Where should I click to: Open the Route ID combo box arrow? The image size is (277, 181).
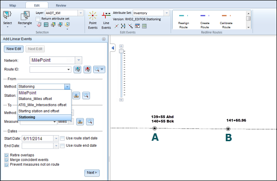[x=68, y=69]
